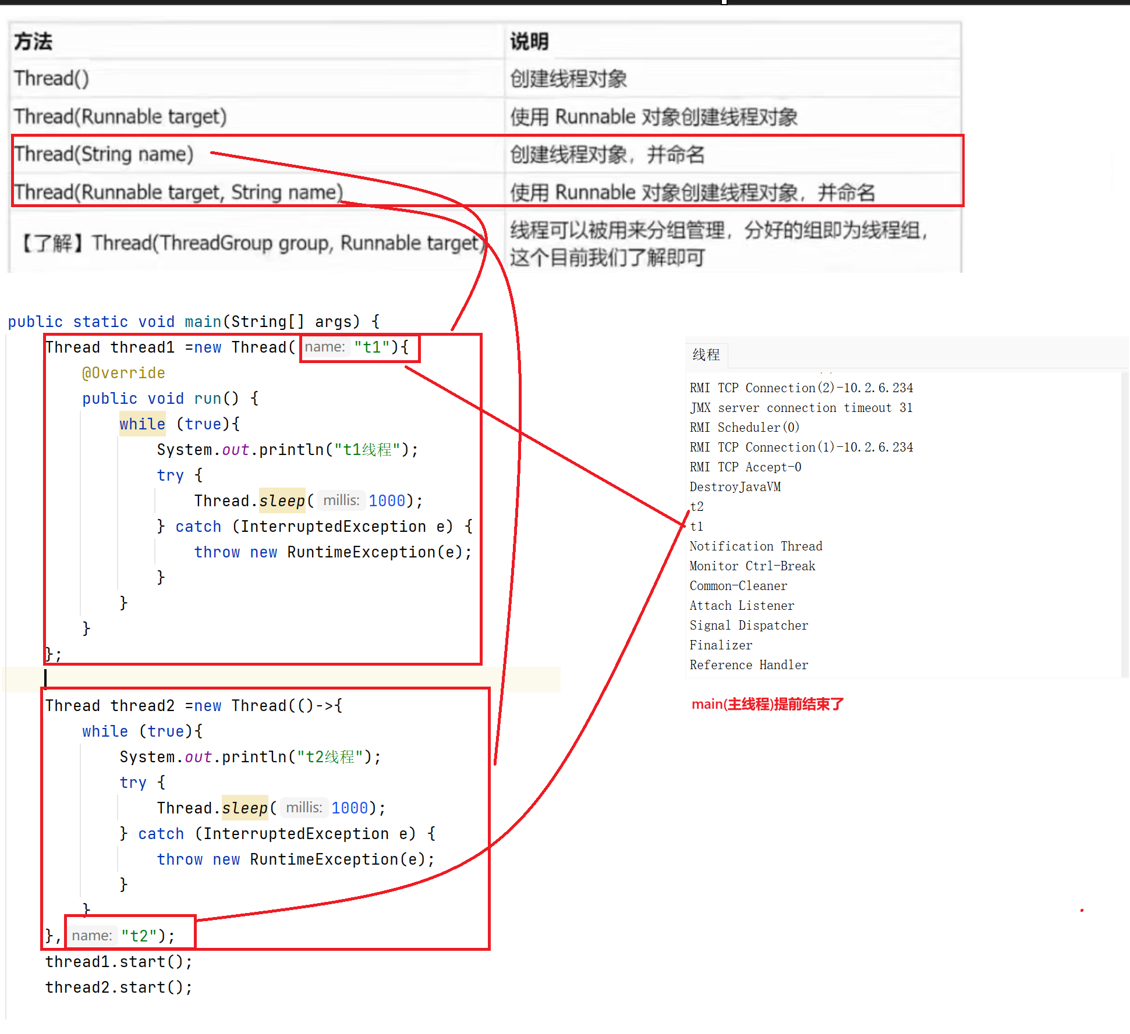
Task: Select thread t2 in thread list
Action: pos(697,507)
